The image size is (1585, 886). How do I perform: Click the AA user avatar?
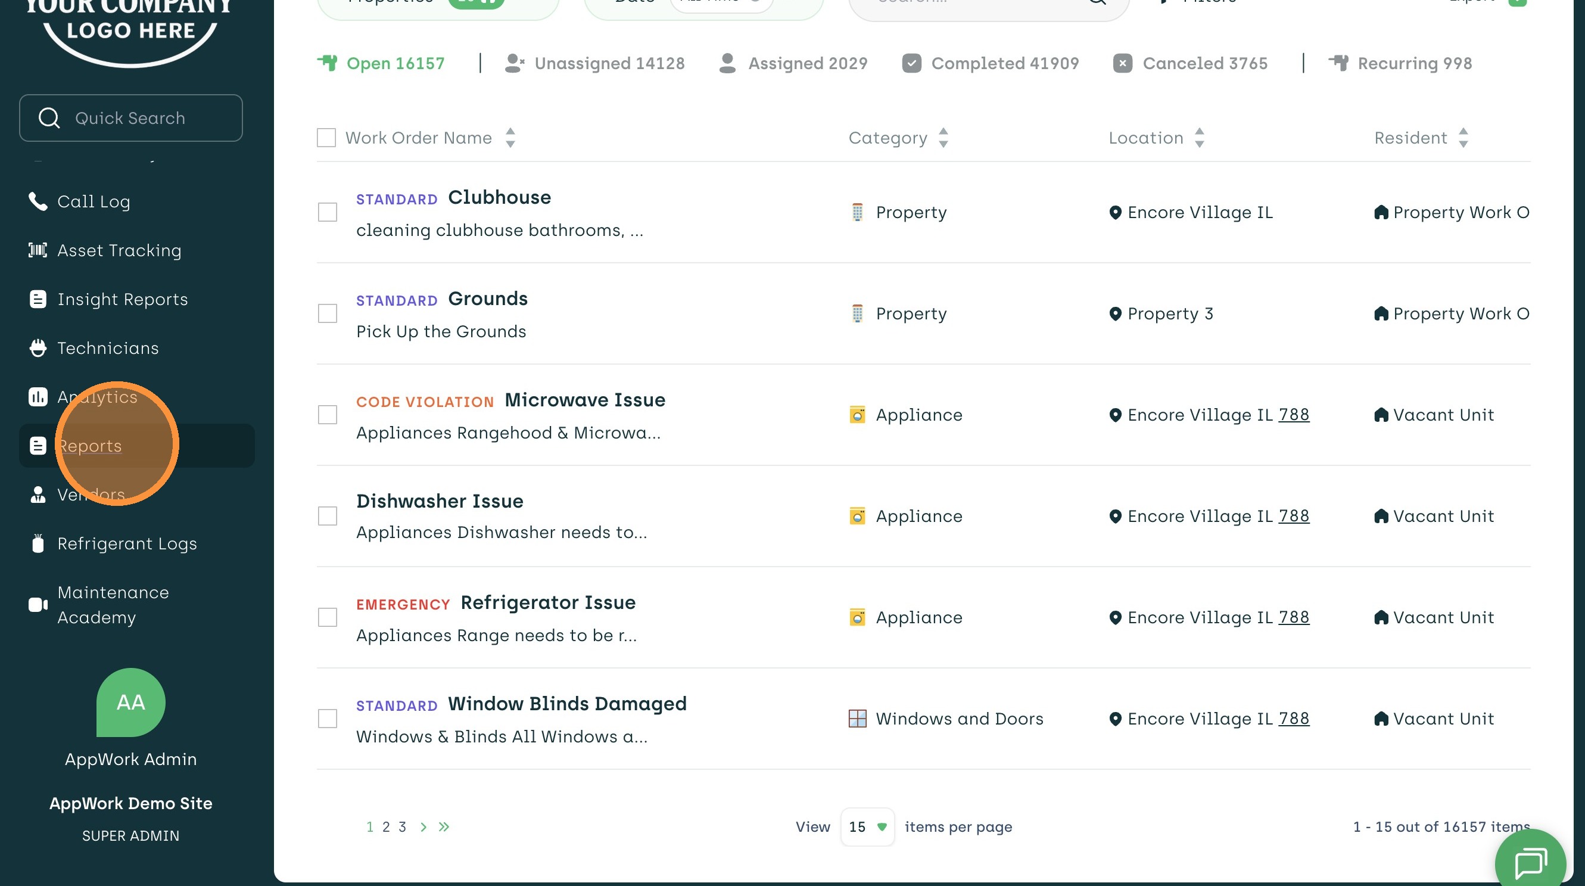130,702
